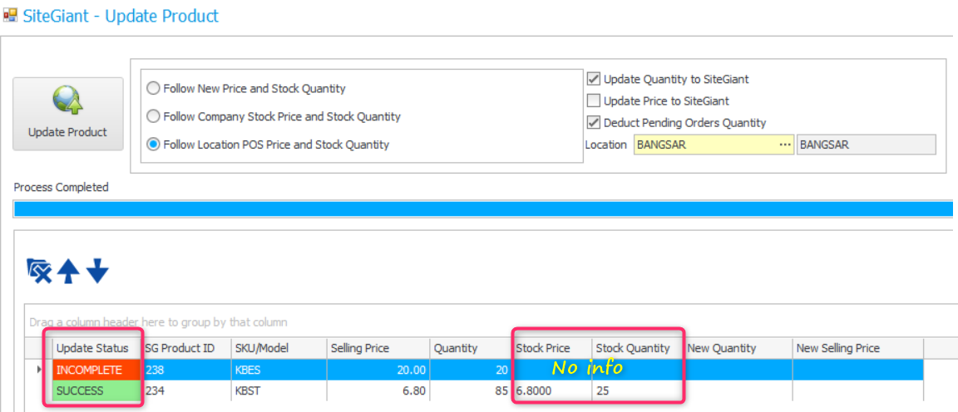Sort by SG Product ID column header
Viewport: 958px width, 412px height.
pyautogui.click(x=186, y=348)
